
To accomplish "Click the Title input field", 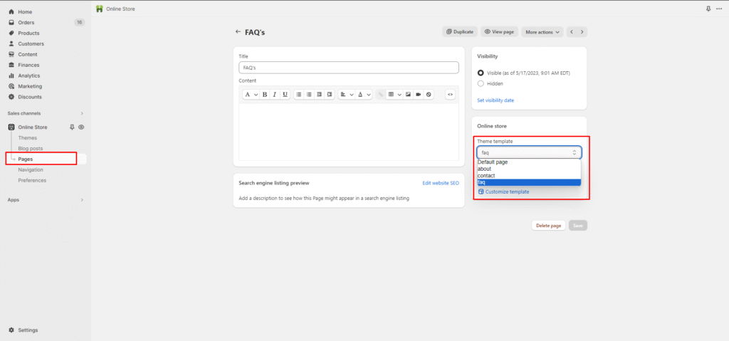I will (349, 68).
